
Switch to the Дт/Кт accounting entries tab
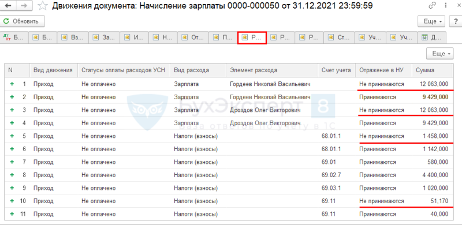click(x=14, y=37)
